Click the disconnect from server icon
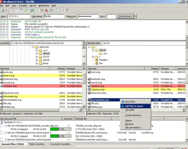The height and width of the screenshot is (149, 188). click(46, 11)
